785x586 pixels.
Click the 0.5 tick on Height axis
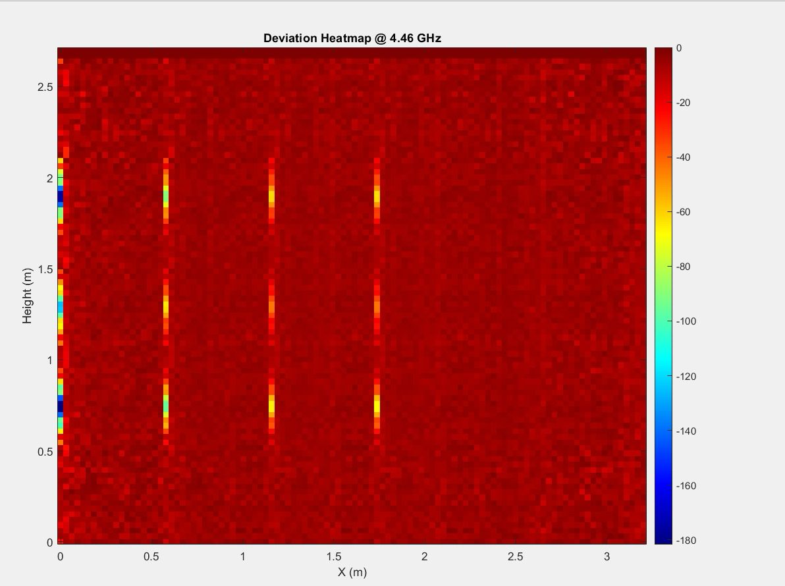click(45, 452)
